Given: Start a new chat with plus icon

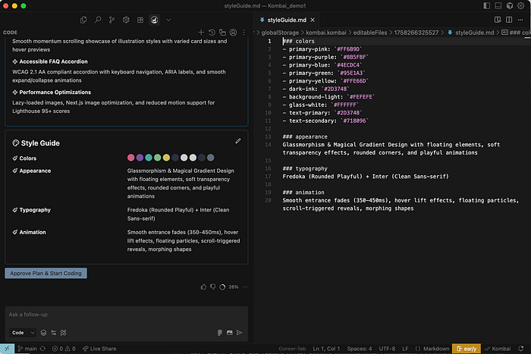Looking at the screenshot, I should (x=202, y=33).
